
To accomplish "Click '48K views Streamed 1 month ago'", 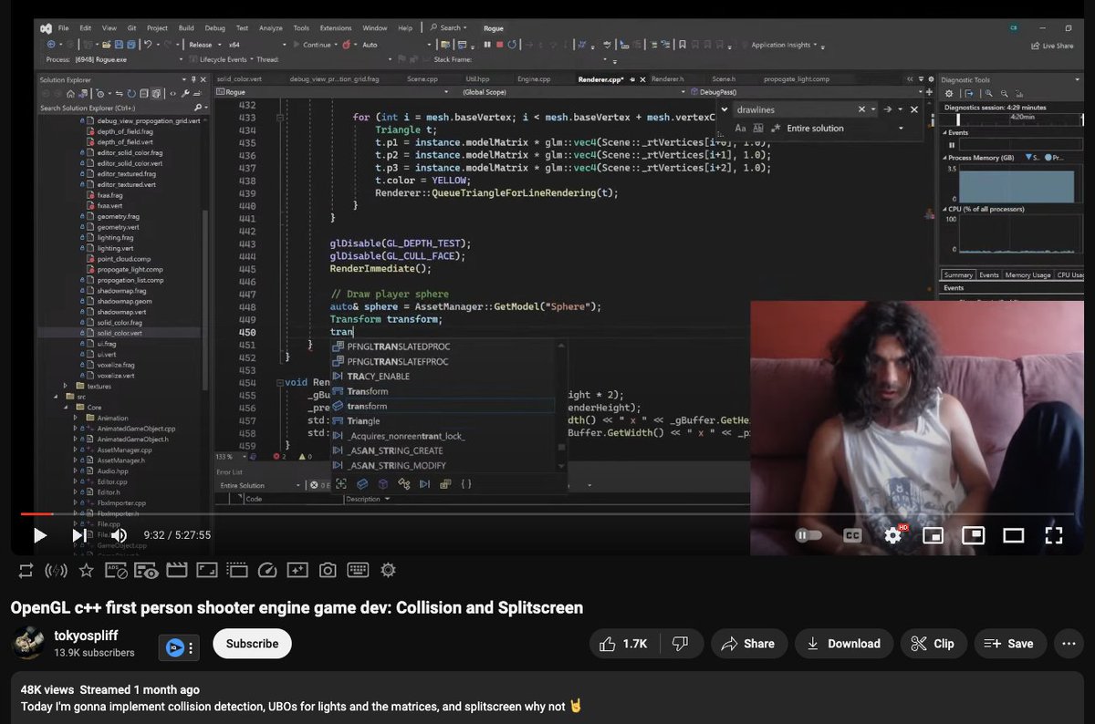I will click(x=110, y=689).
